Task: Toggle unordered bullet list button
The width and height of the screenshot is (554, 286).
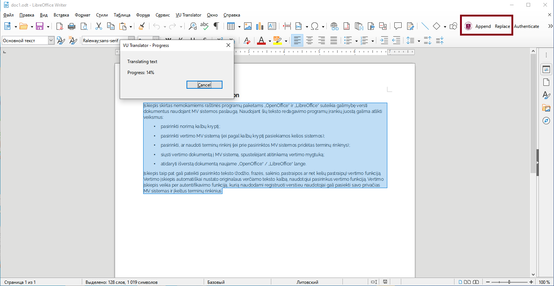Action: 348,41
